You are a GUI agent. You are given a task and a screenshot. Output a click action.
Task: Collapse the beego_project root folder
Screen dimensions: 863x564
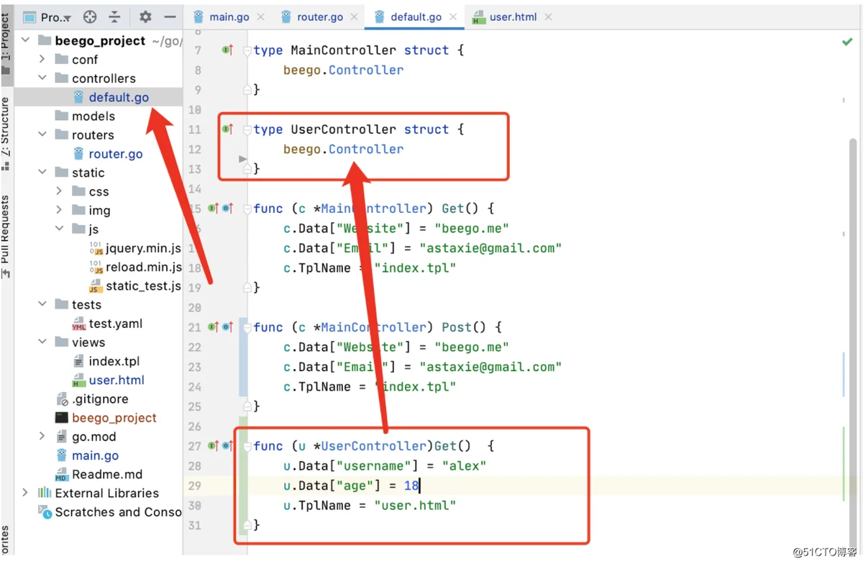coord(26,40)
